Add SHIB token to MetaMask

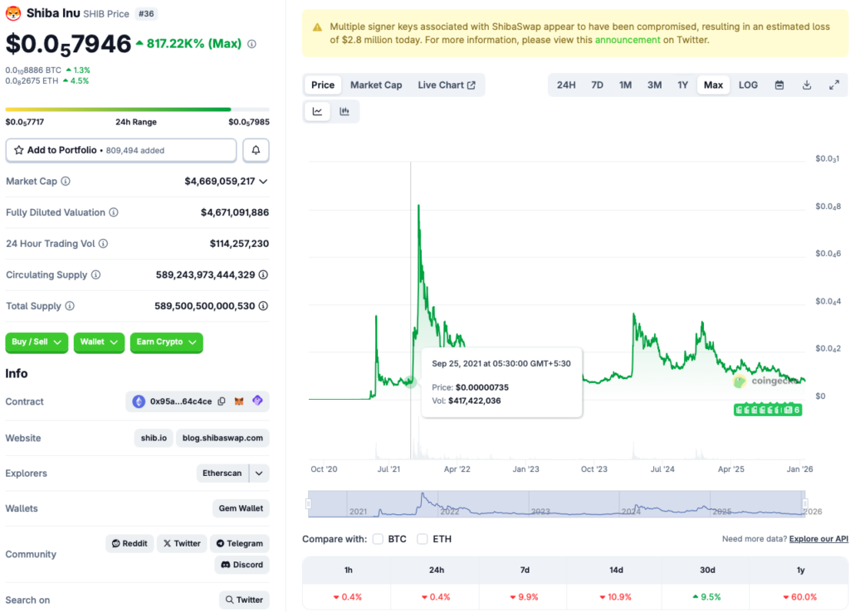(x=239, y=401)
